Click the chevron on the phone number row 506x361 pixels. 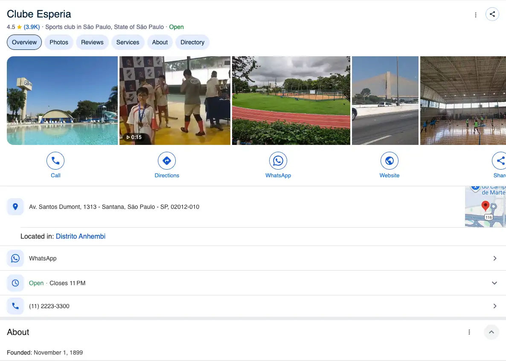click(x=495, y=306)
